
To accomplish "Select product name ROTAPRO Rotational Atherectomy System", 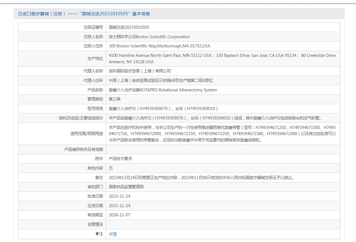I will [163, 90].
